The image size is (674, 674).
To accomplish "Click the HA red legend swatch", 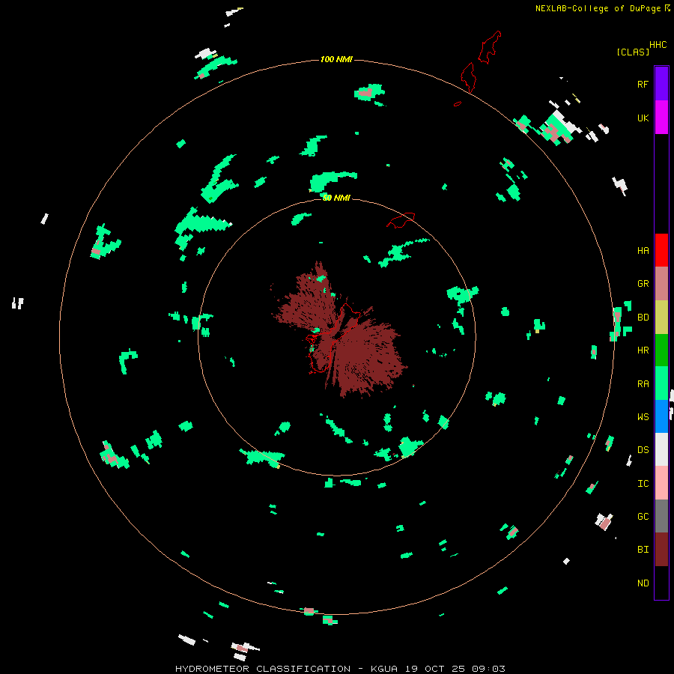I will 661,250.
